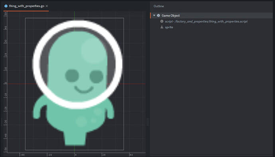Collapse the Game Object tree node
275x157 pixels.
coord(154,15)
